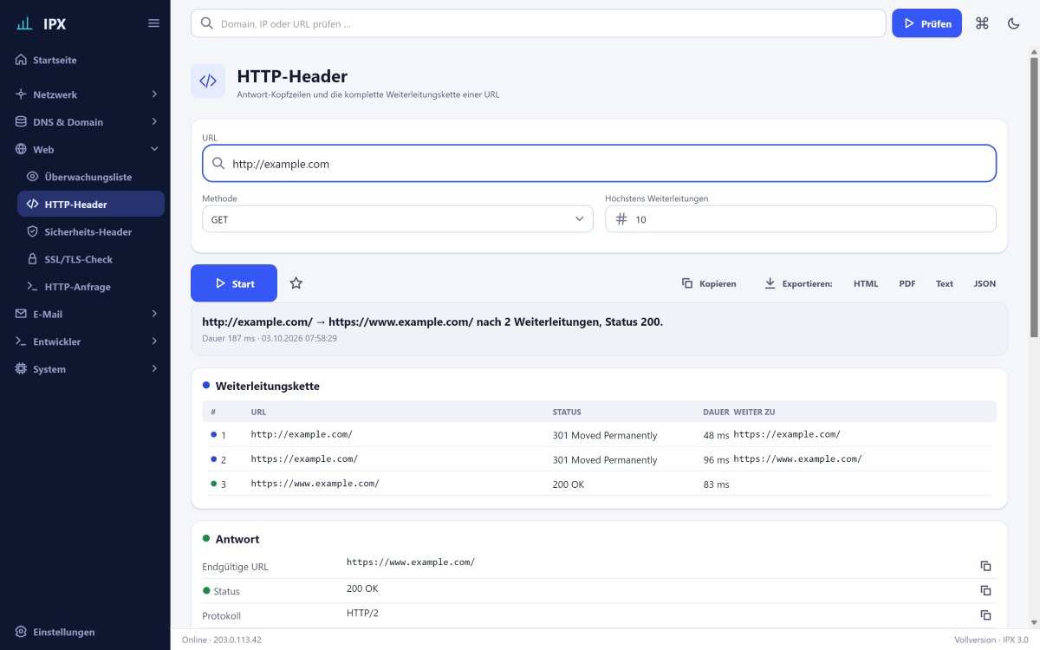Click row 3 status 200 OK
The height and width of the screenshot is (650, 1040).
[x=569, y=484]
